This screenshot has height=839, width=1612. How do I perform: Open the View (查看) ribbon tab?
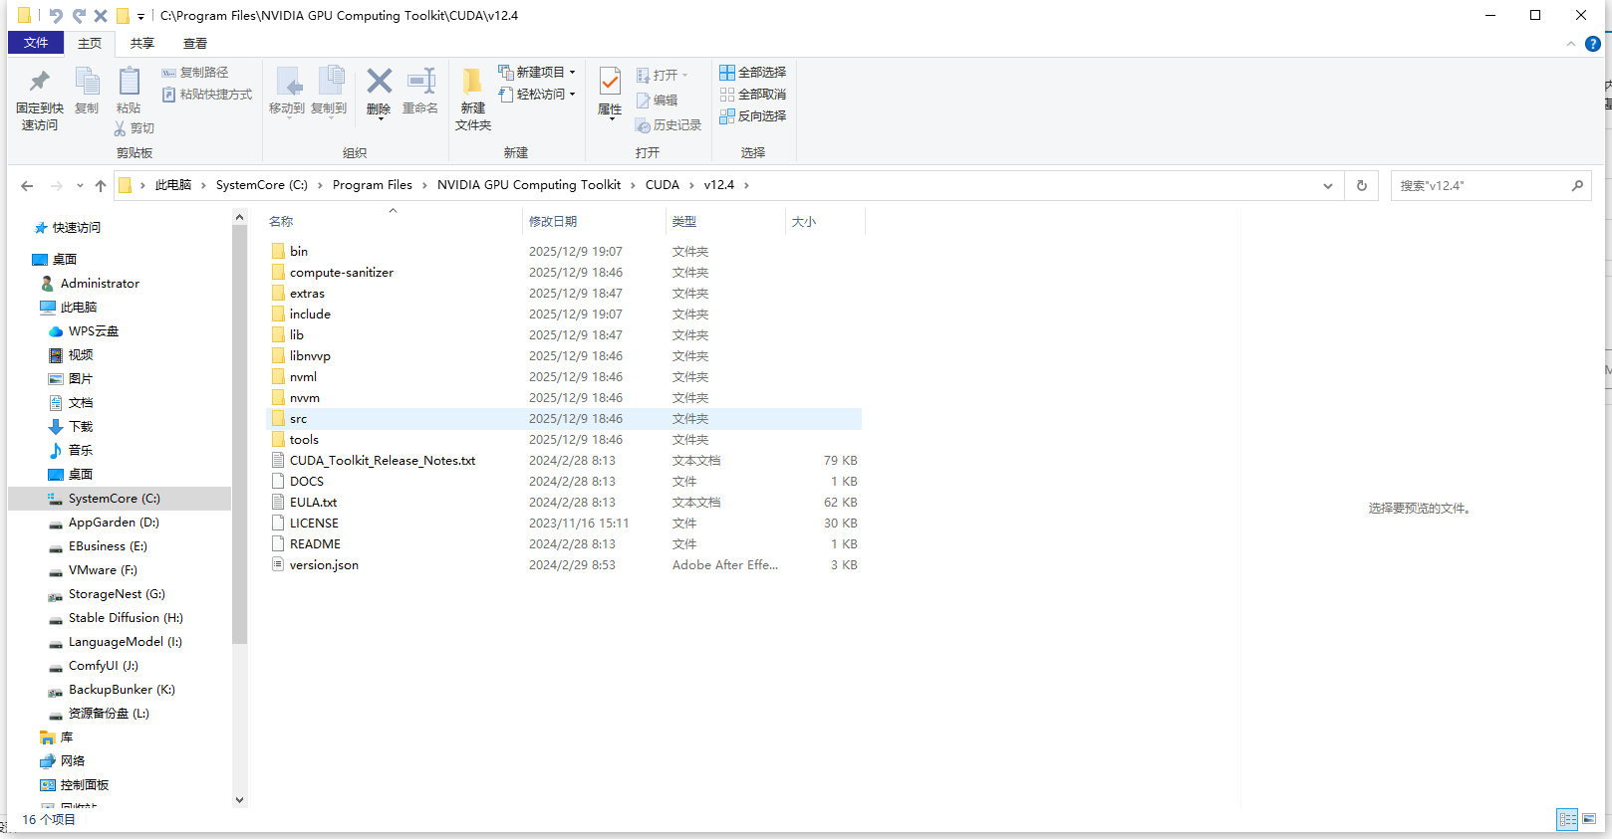(x=195, y=44)
